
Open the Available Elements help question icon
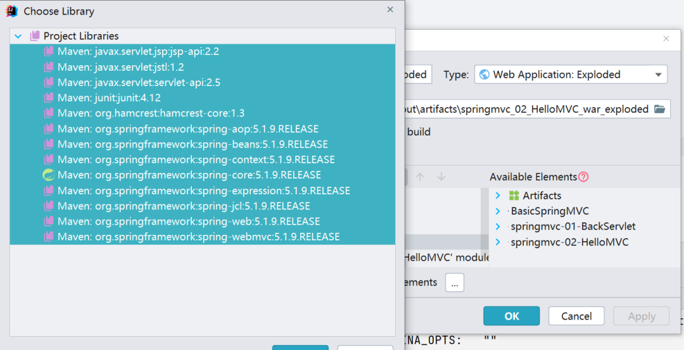pos(583,177)
